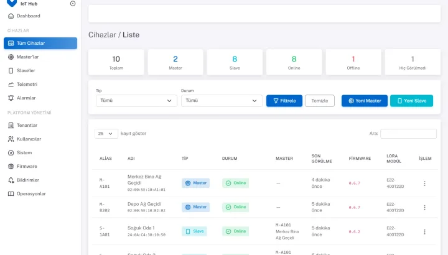Click alias S-1A01 cell
Screen dimensions: 448x255
tap(105, 231)
